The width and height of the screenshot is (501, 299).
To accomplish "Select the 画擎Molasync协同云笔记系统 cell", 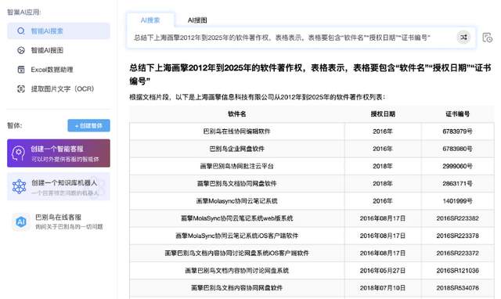I will point(236,201).
